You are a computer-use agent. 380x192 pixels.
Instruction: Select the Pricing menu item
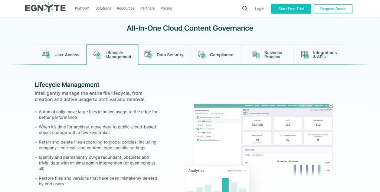tap(166, 8)
